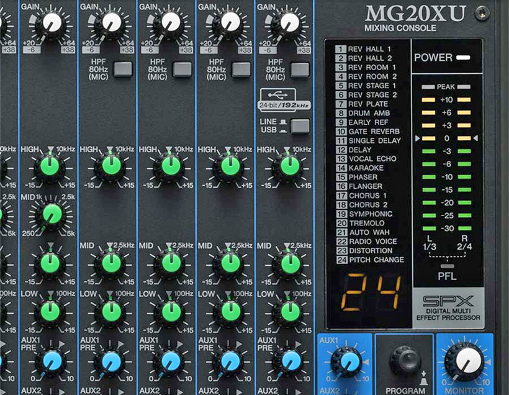
Task: Click the orange program number display showing 24
Action: (372, 293)
